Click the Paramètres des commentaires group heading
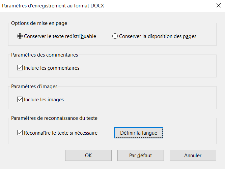225x169 pixels. [45, 55]
